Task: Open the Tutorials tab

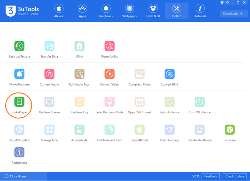Action: pos(200,11)
